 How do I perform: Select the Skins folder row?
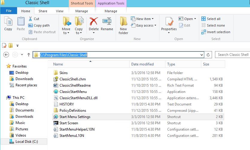(138, 73)
